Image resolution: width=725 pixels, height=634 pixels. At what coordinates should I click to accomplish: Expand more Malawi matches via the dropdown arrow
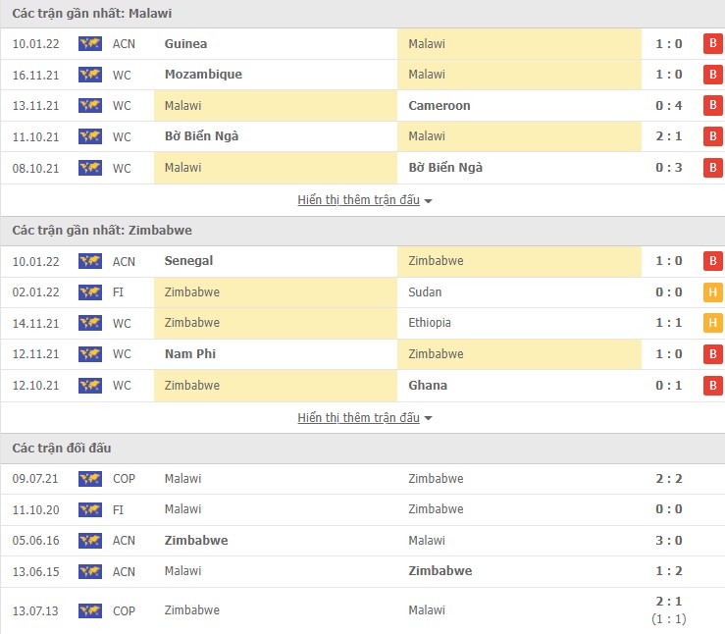pos(428,201)
